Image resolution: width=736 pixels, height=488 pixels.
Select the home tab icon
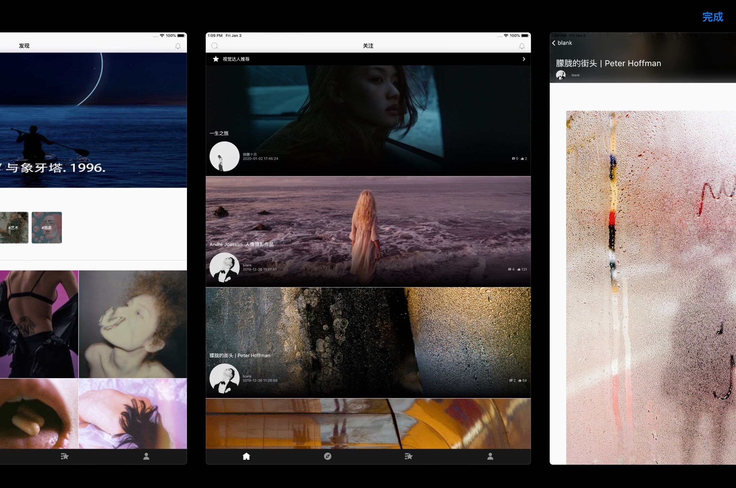(x=246, y=456)
